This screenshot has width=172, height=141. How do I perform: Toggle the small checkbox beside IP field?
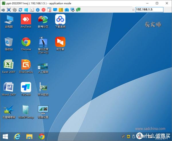click(133, 10)
